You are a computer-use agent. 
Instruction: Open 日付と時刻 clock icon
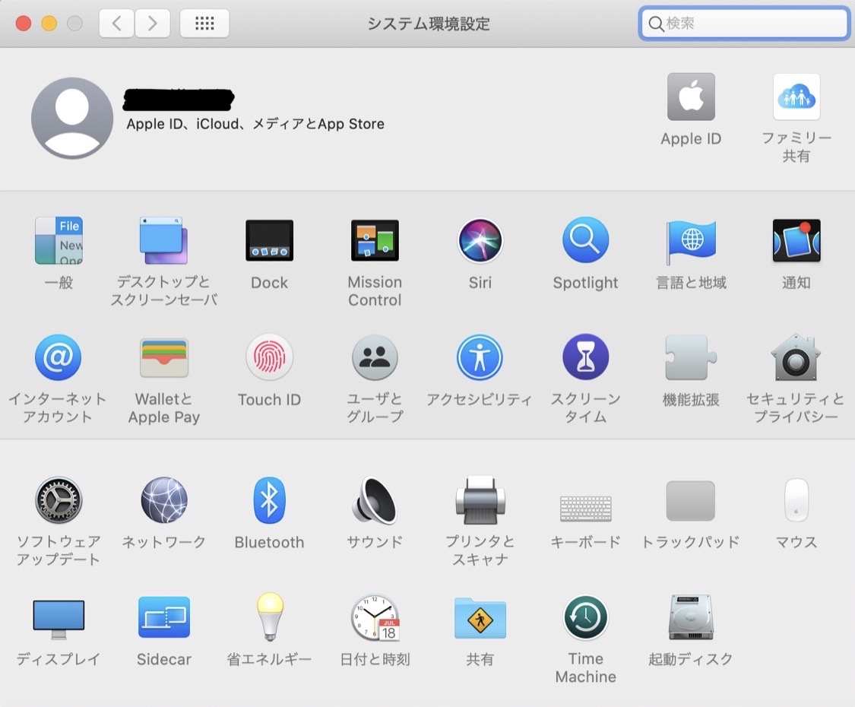click(375, 617)
